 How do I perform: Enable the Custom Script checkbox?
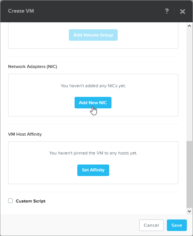(x=10, y=201)
